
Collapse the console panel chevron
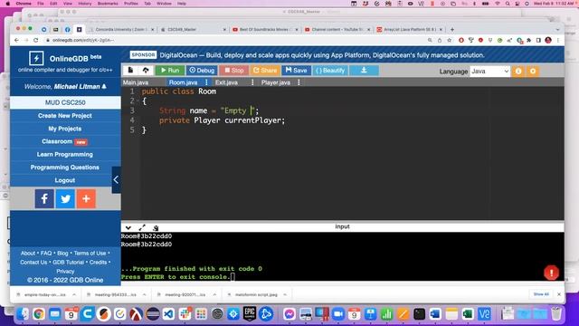[x=128, y=227]
